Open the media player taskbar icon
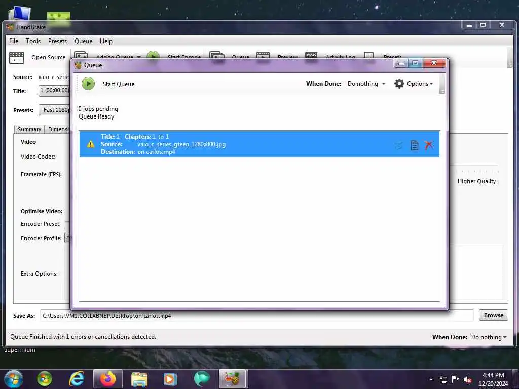The height and width of the screenshot is (389, 519). click(x=170, y=379)
